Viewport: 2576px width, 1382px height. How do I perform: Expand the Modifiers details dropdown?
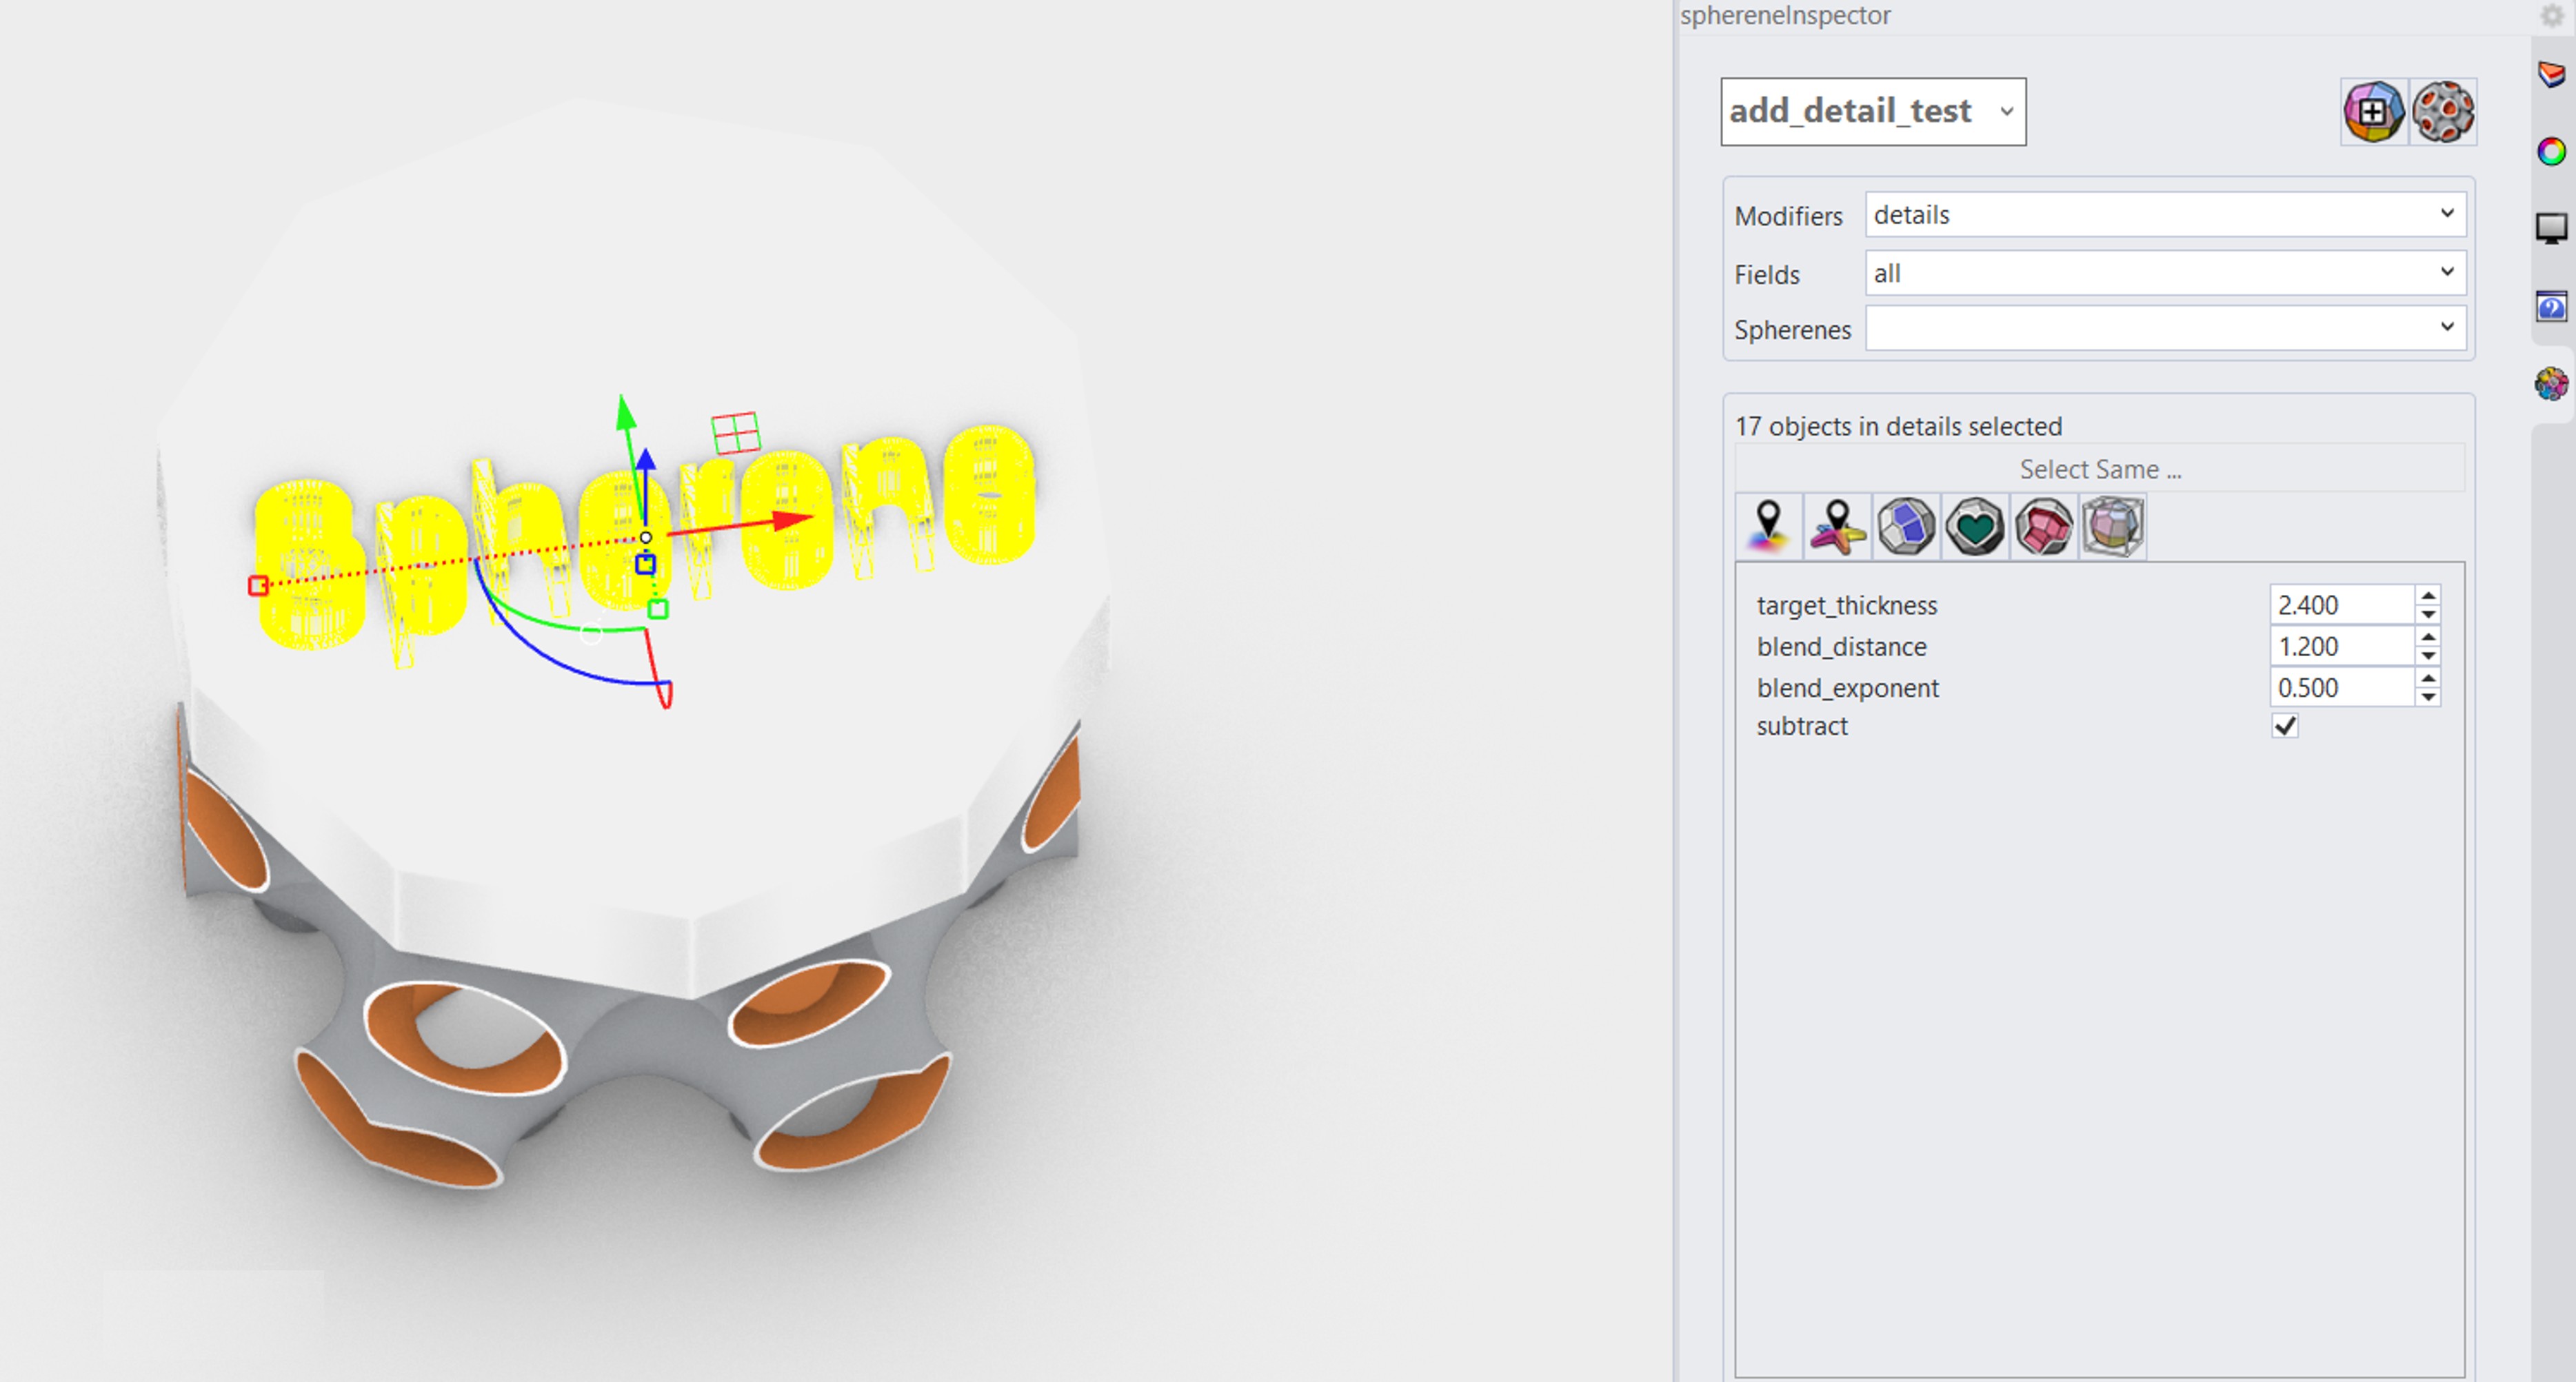coord(2165,214)
